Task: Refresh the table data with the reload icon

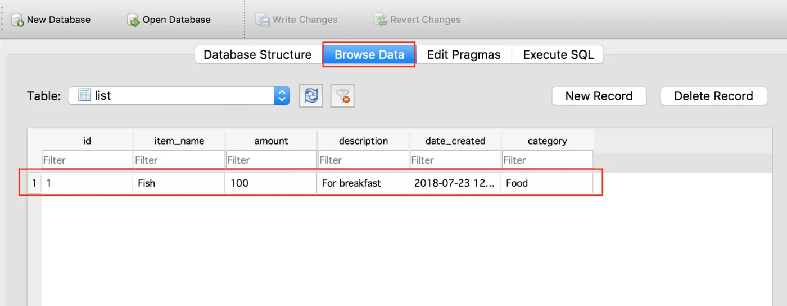Action: (311, 96)
